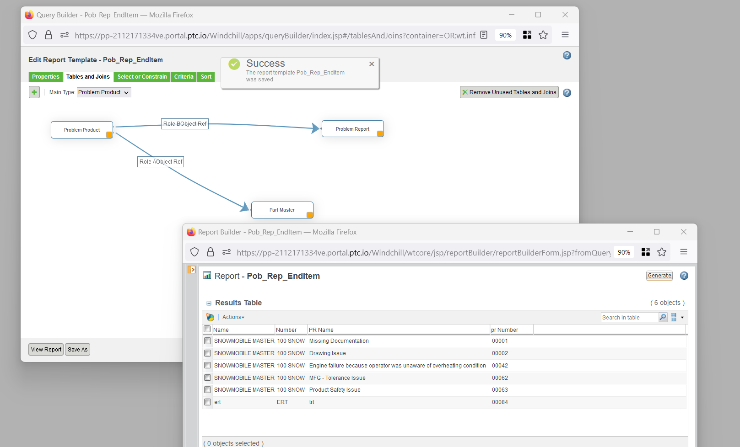
Task: Open the Actions menu above the results table
Action: [x=232, y=317]
